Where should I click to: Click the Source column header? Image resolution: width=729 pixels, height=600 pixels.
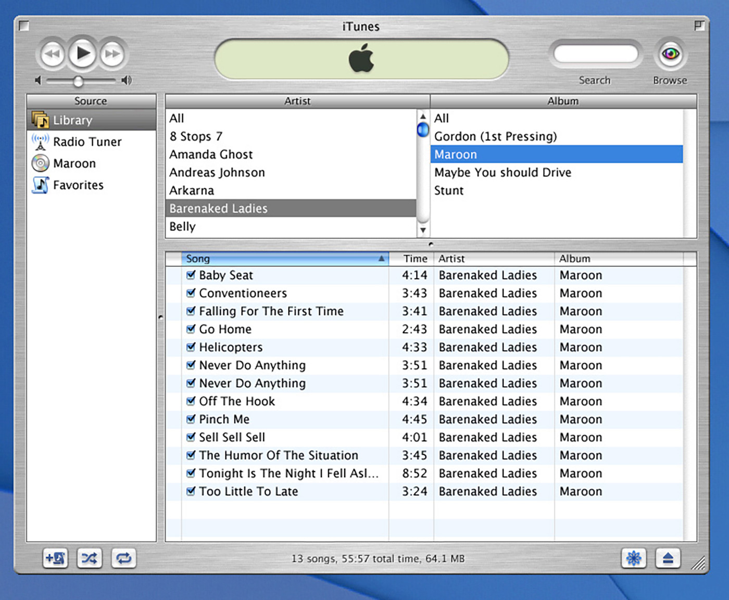[91, 101]
